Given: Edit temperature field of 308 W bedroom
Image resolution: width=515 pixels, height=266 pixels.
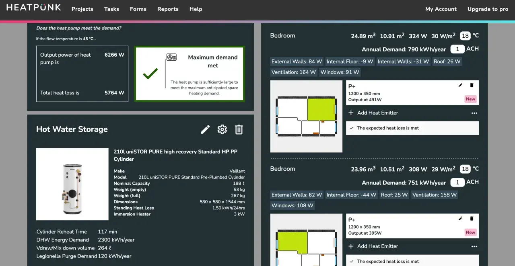Looking at the screenshot, I should point(465,169).
